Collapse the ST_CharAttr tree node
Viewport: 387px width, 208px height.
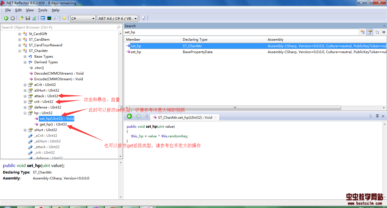tap(20, 51)
